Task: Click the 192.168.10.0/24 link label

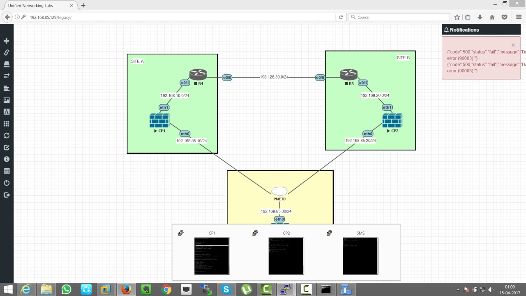Action: (175, 95)
